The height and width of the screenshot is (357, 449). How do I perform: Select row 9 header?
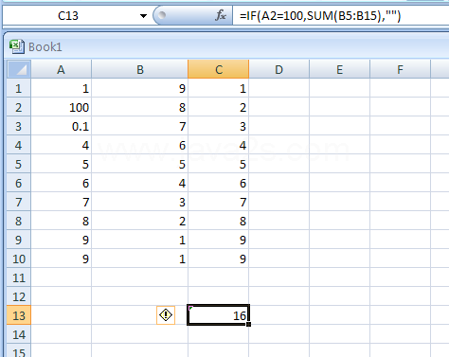click(x=19, y=240)
